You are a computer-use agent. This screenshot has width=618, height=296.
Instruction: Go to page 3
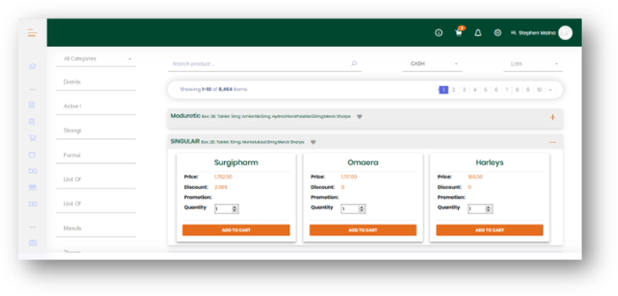point(464,90)
